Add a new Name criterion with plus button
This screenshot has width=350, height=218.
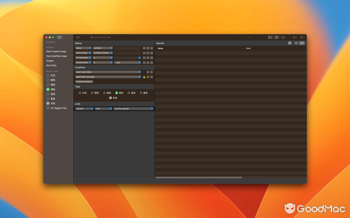click(147, 48)
